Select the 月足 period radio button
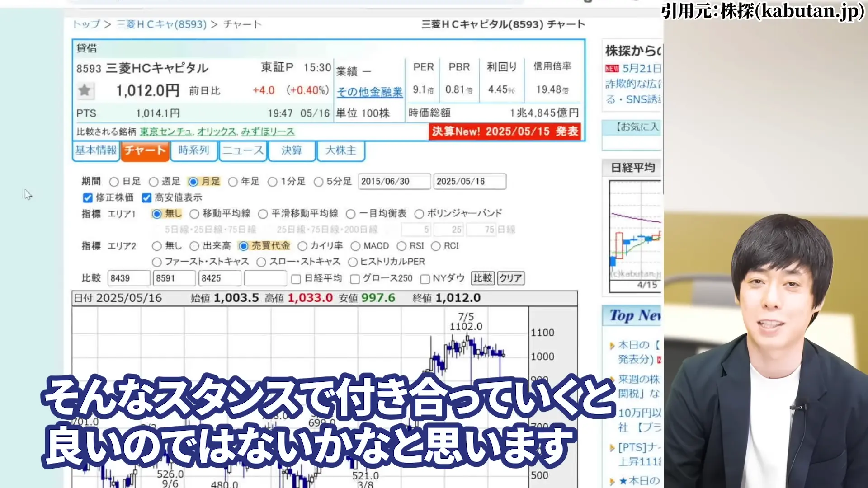 pyautogui.click(x=193, y=182)
